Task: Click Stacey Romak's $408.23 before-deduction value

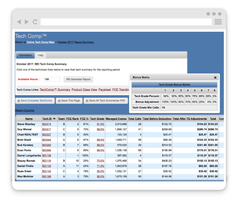Action: [x=166, y=161]
